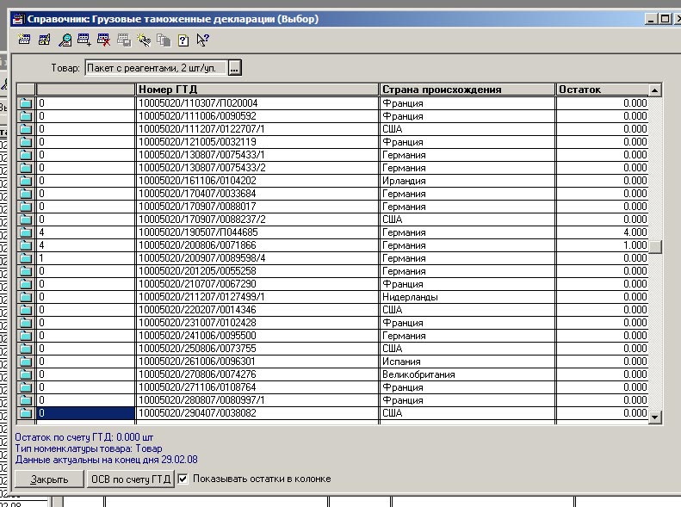Image resolution: width=681 pixels, height=507 pixels.
Task: Click the question mark description icon
Action: tap(183, 39)
